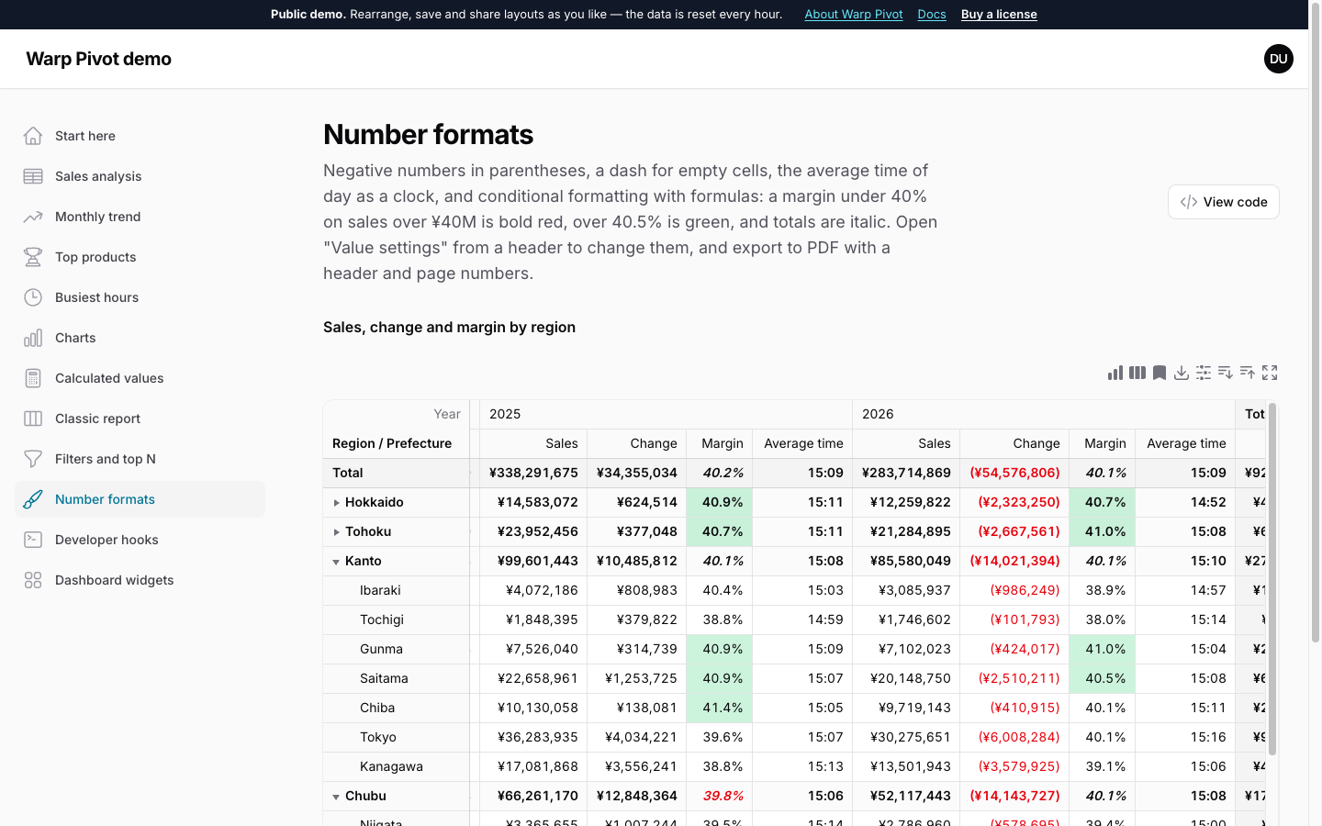Open the chart view toolbar icon
This screenshot has width=1322, height=826.
coord(1115,373)
